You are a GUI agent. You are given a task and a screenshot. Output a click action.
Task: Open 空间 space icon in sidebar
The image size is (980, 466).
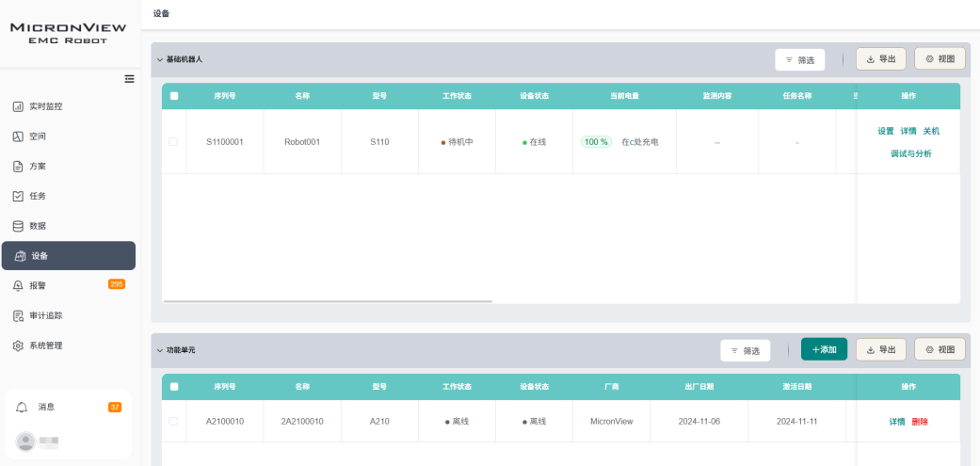[18, 137]
